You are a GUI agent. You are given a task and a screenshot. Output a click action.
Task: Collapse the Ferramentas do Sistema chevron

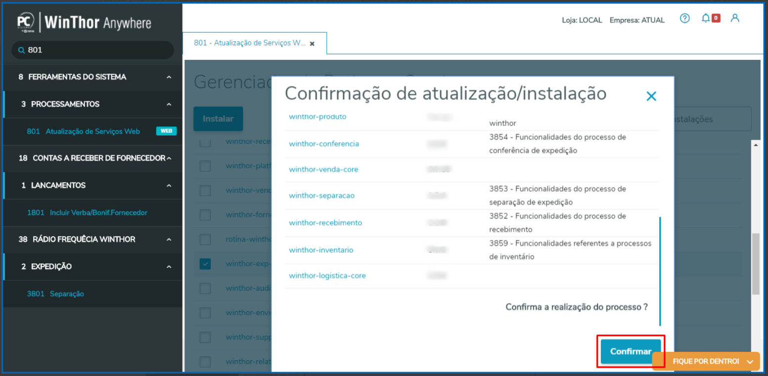(x=169, y=77)
